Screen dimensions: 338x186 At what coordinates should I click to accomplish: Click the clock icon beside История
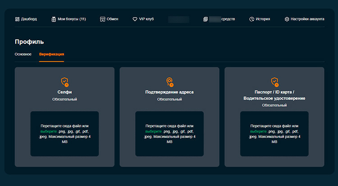(x=251, y=19)
